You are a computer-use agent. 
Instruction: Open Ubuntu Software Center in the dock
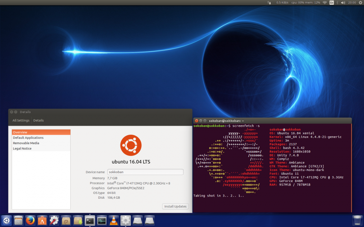[x=42, y=220]
